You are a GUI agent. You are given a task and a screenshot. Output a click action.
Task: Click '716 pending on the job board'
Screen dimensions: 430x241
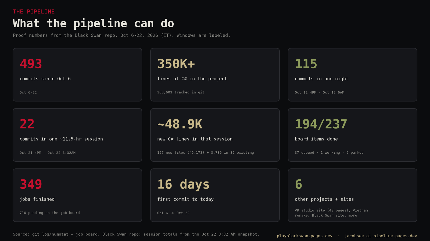pos(50,213)
